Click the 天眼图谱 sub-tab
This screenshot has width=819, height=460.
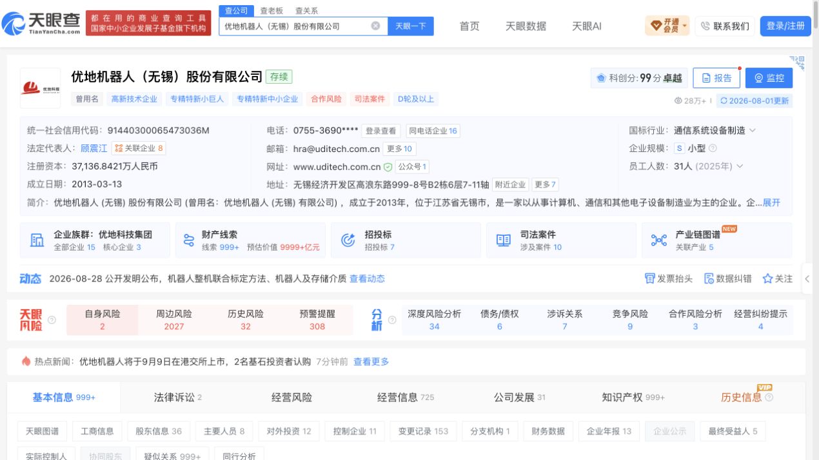(42, 431)
